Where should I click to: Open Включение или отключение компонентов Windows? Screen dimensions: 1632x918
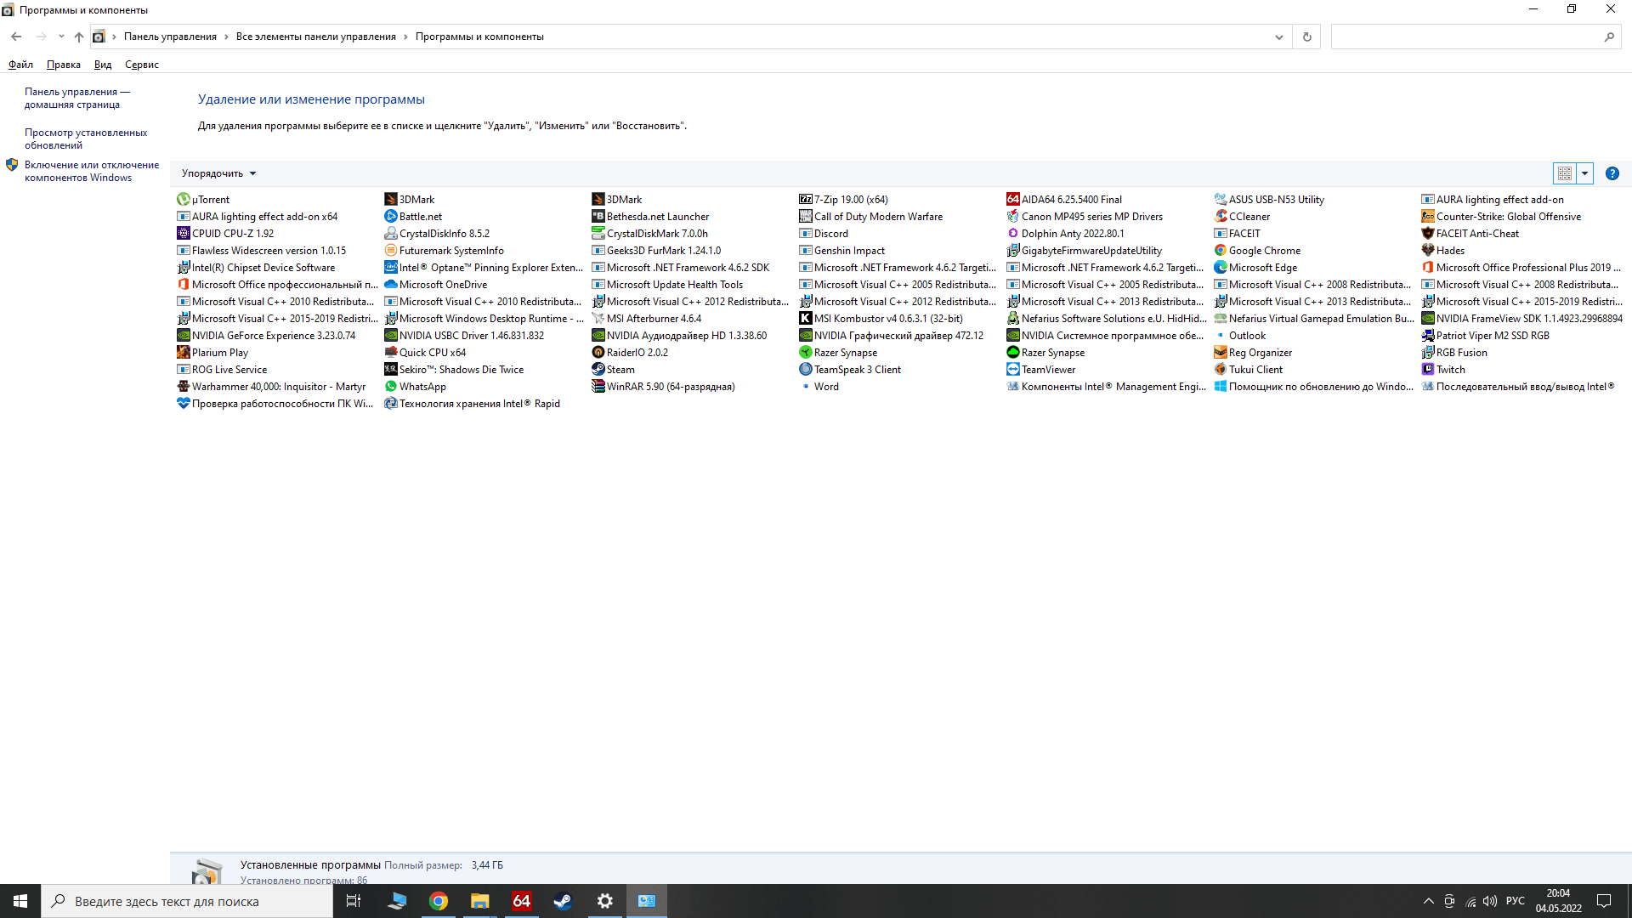point(92,171)
